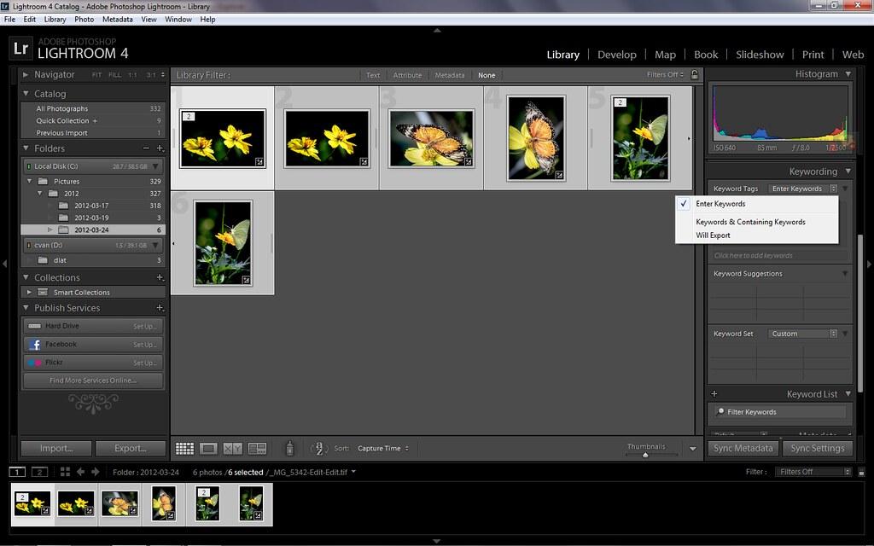Open the Develop module tab

pos(616,55)
